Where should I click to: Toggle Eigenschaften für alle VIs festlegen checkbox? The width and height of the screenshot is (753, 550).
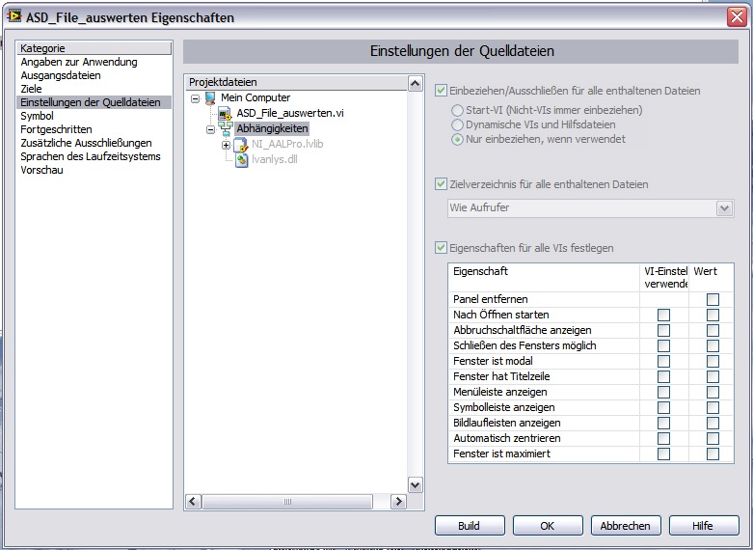(x=441, y=248)
